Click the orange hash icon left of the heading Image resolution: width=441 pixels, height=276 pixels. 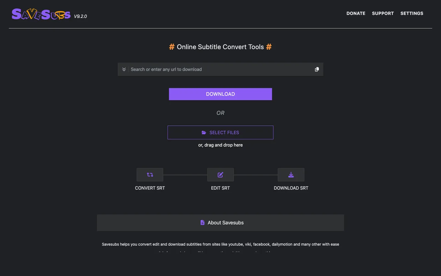click(x=172, y=47)
